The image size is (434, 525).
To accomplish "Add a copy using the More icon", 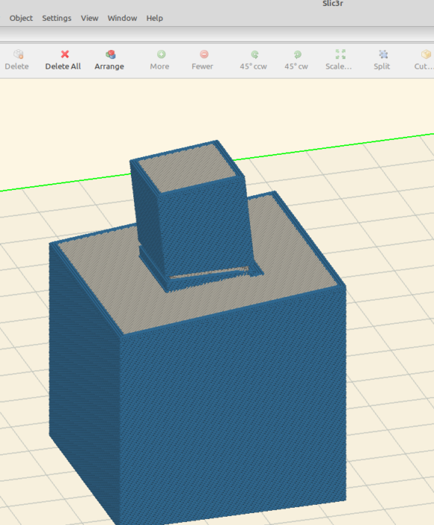I will 161,54.
